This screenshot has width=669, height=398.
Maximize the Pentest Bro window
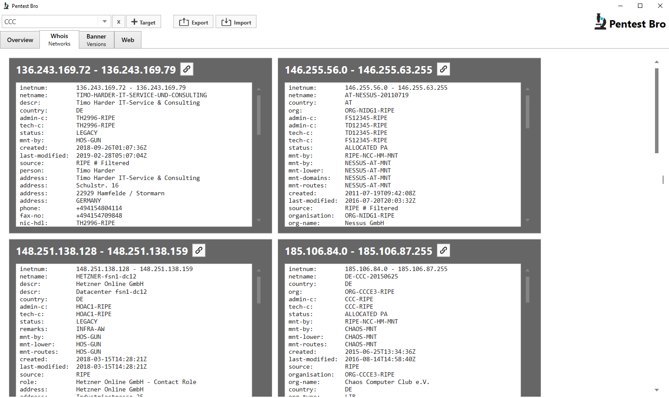[640, 6]
